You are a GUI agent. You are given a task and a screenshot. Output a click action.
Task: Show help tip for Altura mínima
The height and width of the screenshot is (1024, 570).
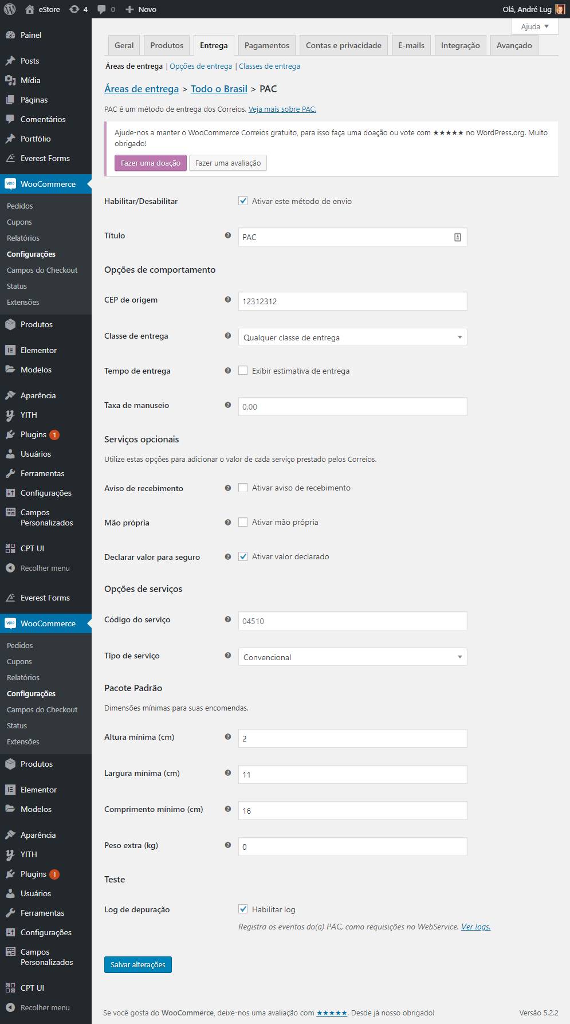point(228,737)
